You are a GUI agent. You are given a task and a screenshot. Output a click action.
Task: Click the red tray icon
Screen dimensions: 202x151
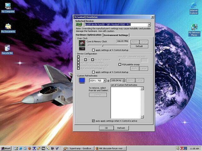click(x=182, y=148)
